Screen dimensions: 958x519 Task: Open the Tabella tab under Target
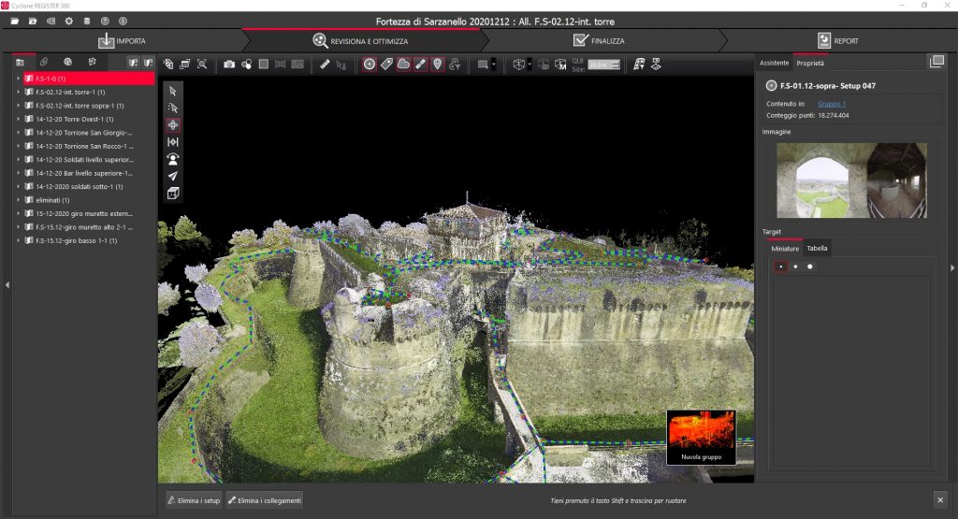tap(817, 249)
